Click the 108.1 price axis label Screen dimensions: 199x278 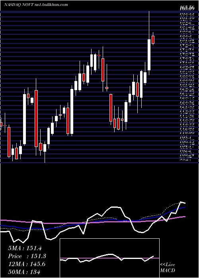(x=186, y=137)
